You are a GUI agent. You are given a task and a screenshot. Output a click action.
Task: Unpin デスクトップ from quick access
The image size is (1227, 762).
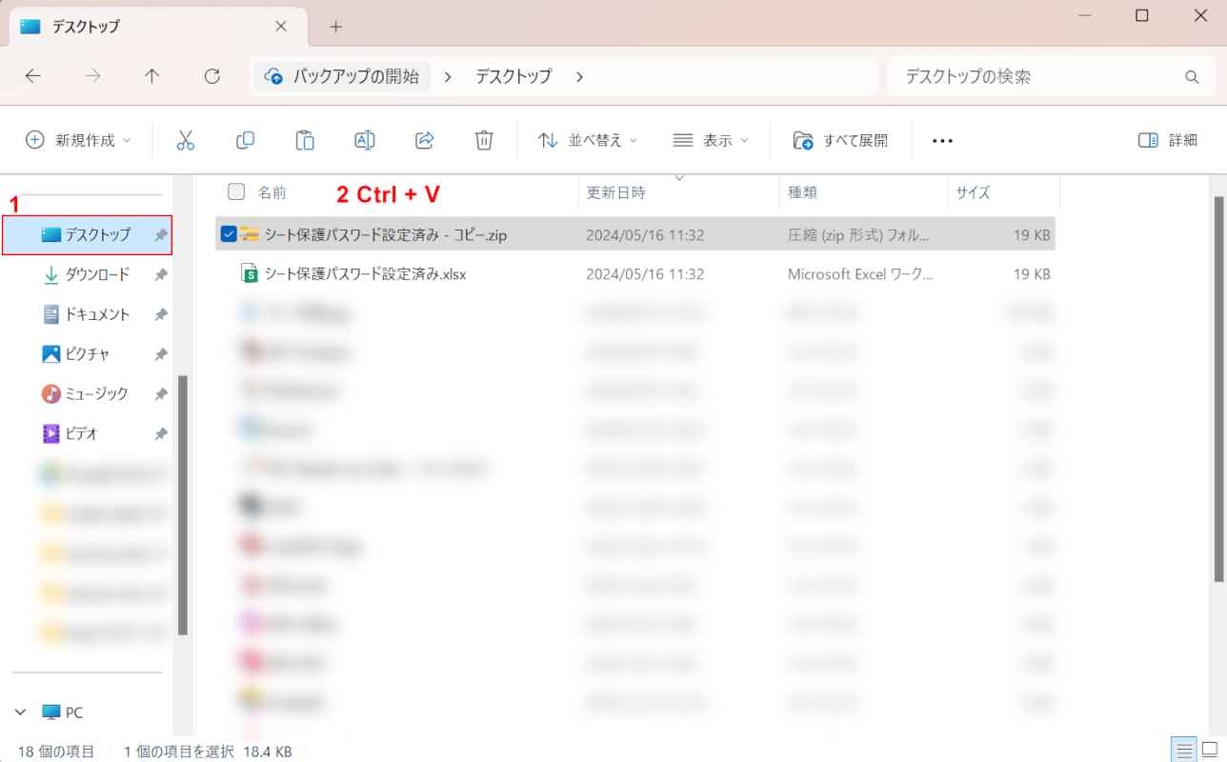(x=161, y=234)
